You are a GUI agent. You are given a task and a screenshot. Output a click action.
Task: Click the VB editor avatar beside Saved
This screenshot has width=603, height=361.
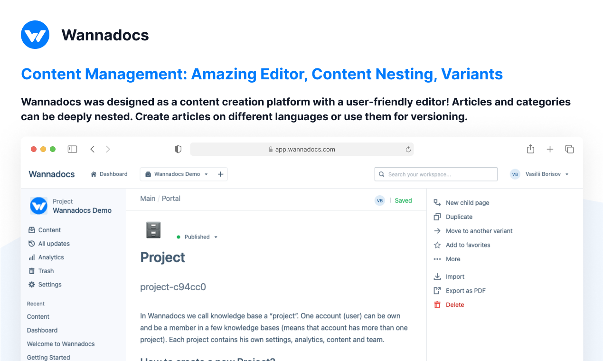(379, 200)
